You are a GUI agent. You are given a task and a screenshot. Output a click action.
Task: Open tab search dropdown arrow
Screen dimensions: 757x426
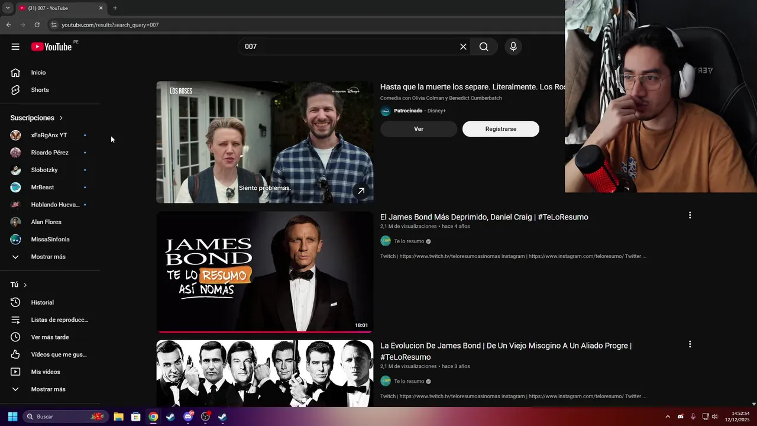(x=8, y=8)
